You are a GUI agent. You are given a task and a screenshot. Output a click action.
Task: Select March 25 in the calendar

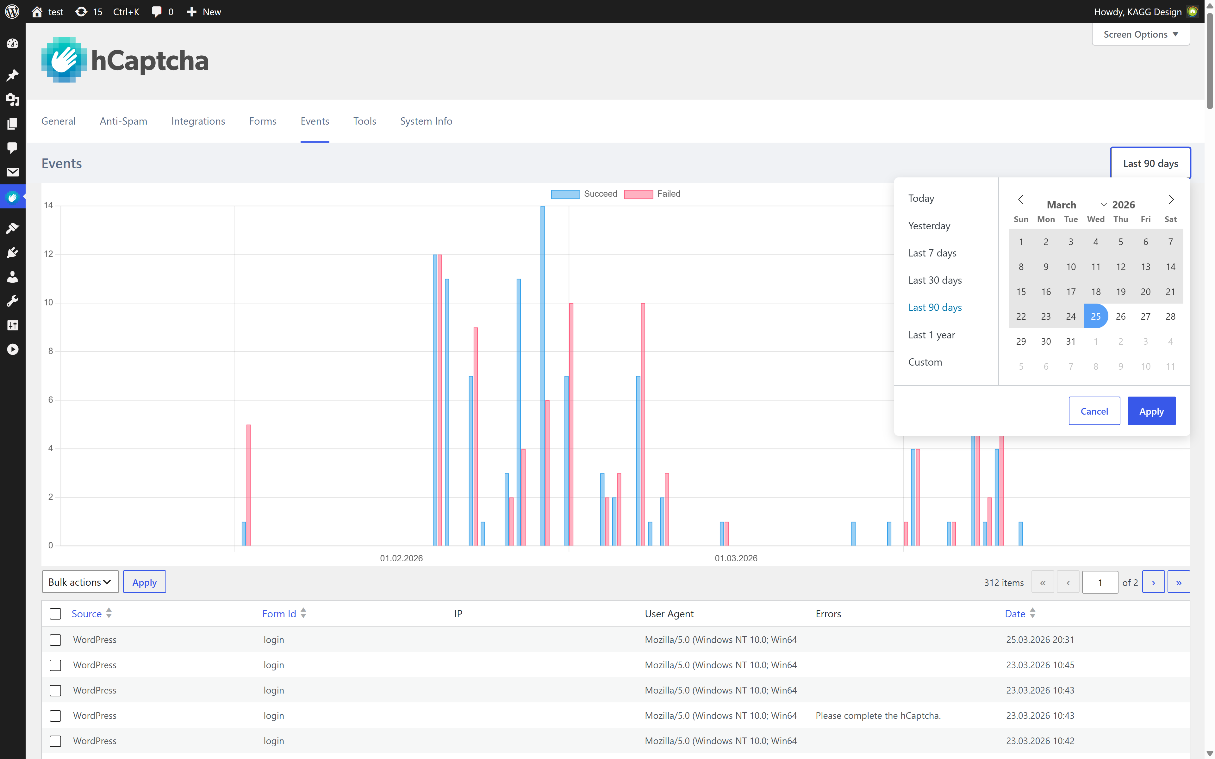pos(1096,316)
